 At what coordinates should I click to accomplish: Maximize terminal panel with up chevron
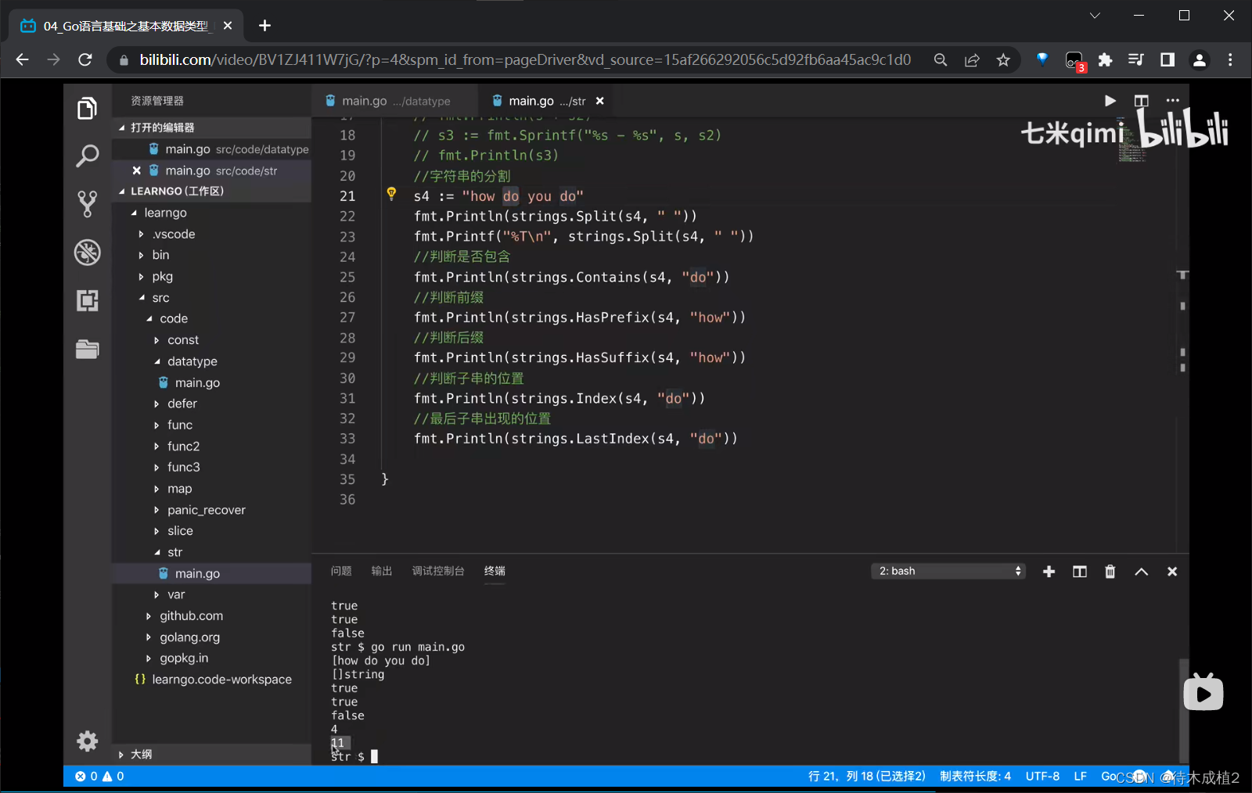1142,572
